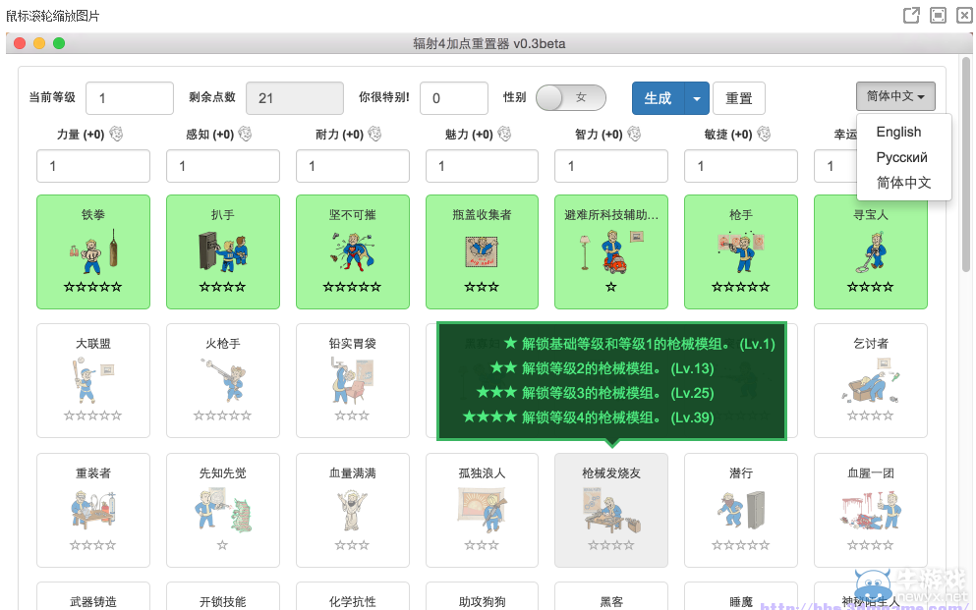Select the 寻宝人 perk card
The image size is (976, 610).
tap(870, 251)
